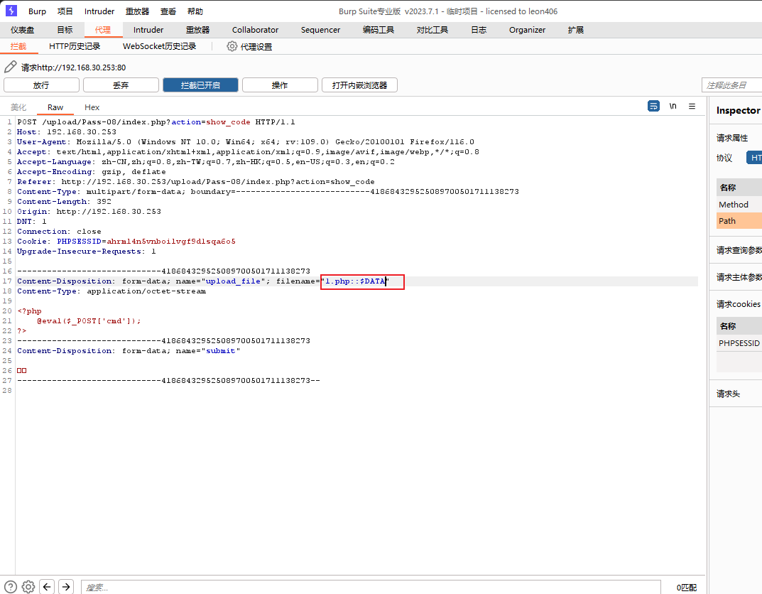Click the filename "1.php::$DATA" value

tap(356, 281)
